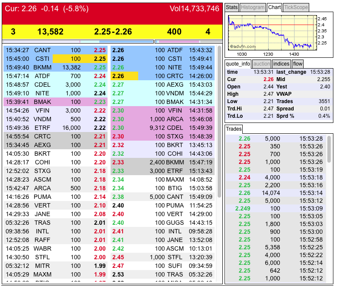Switch to the Histogram tab
The width and height of the screenshot is (339, 286).
[x=253, y=7]
